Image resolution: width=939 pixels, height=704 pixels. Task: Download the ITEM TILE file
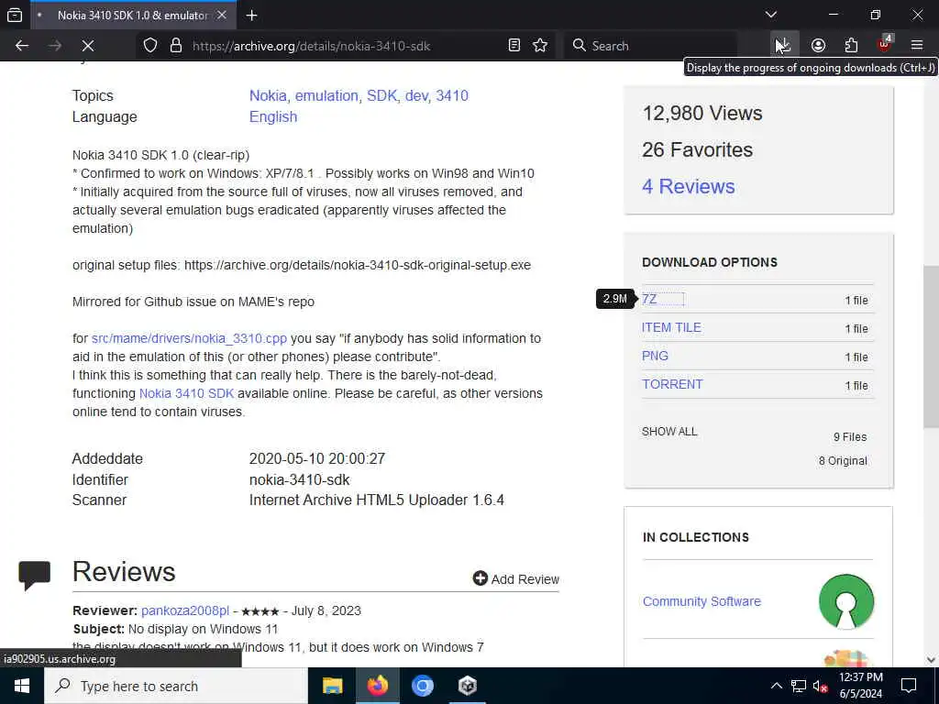[x=671, y=327]
